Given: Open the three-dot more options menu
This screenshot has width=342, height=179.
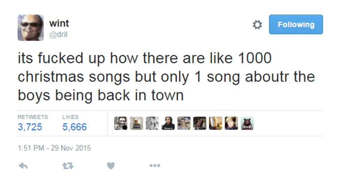Looking at the screenshot, I should tap(155, 166).
